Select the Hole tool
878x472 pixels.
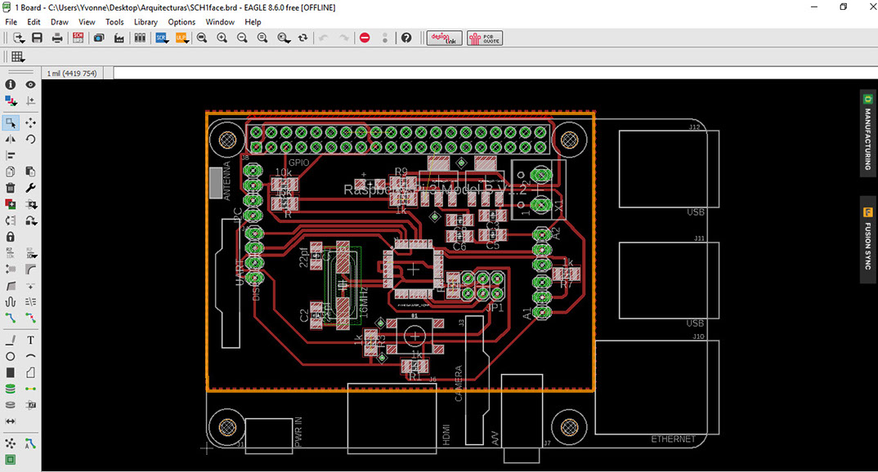[10, 405]
